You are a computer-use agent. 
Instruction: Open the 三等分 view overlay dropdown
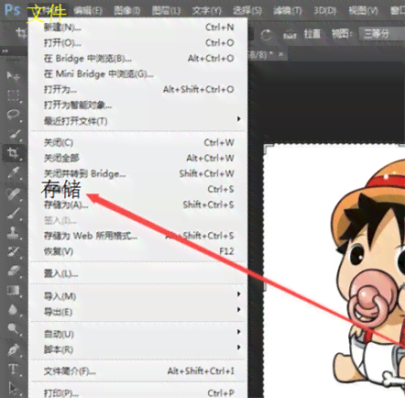click(382, 34)
